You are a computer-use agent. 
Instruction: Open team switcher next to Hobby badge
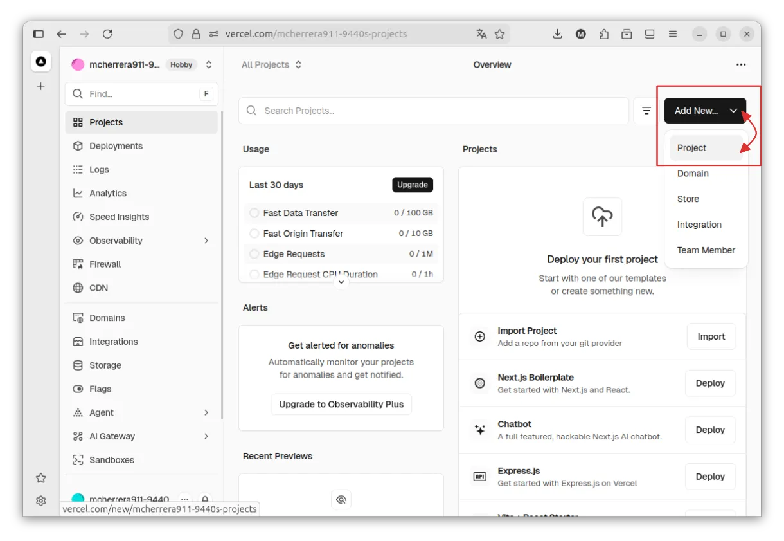(209, 65)
